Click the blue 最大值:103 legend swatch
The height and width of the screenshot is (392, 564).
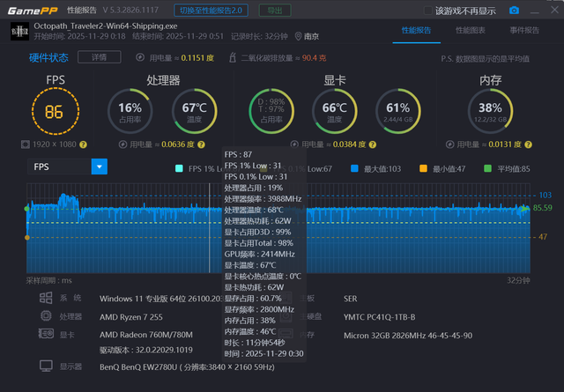point(354,168)
